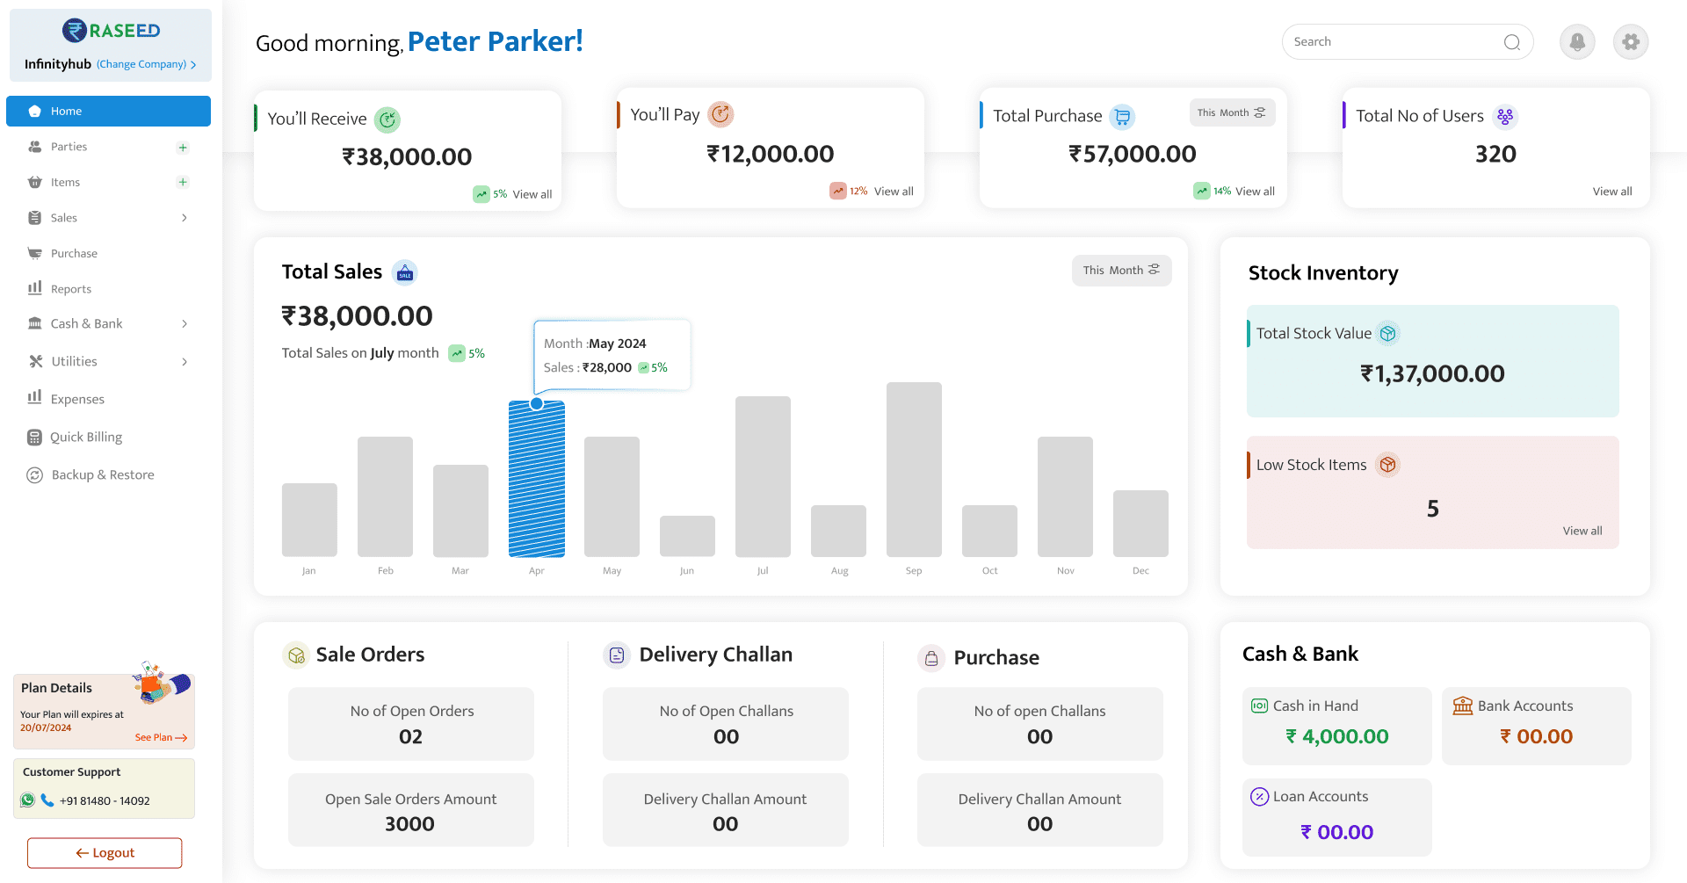Open the settings gear icon
The width and height of the screenshot is (1687, 883).
tap(1630, 41)
